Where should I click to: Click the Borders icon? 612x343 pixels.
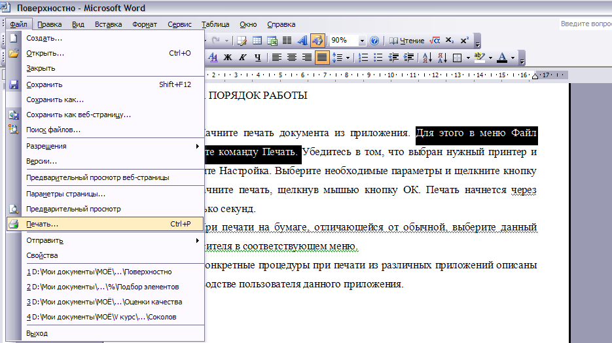pyautogui.click(x=457, y=58)
